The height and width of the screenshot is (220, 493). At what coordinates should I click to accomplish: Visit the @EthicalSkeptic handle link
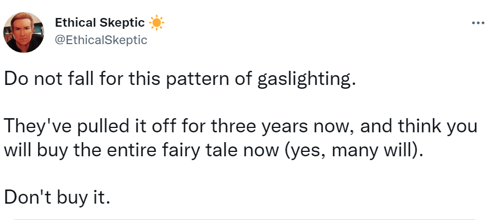tap(101, 40)
